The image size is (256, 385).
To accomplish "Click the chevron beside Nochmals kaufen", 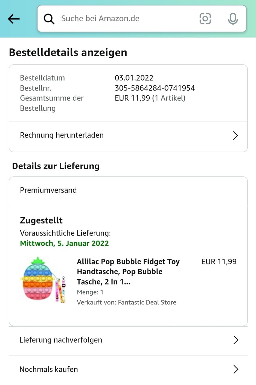I will (236, 369).
